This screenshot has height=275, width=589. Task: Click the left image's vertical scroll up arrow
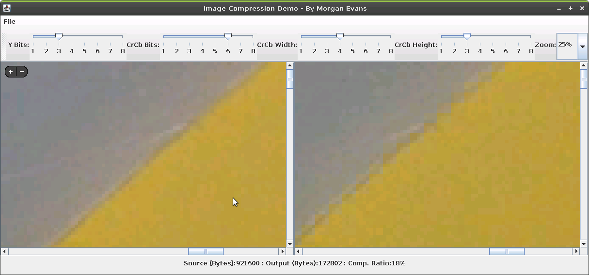point(290,65)
